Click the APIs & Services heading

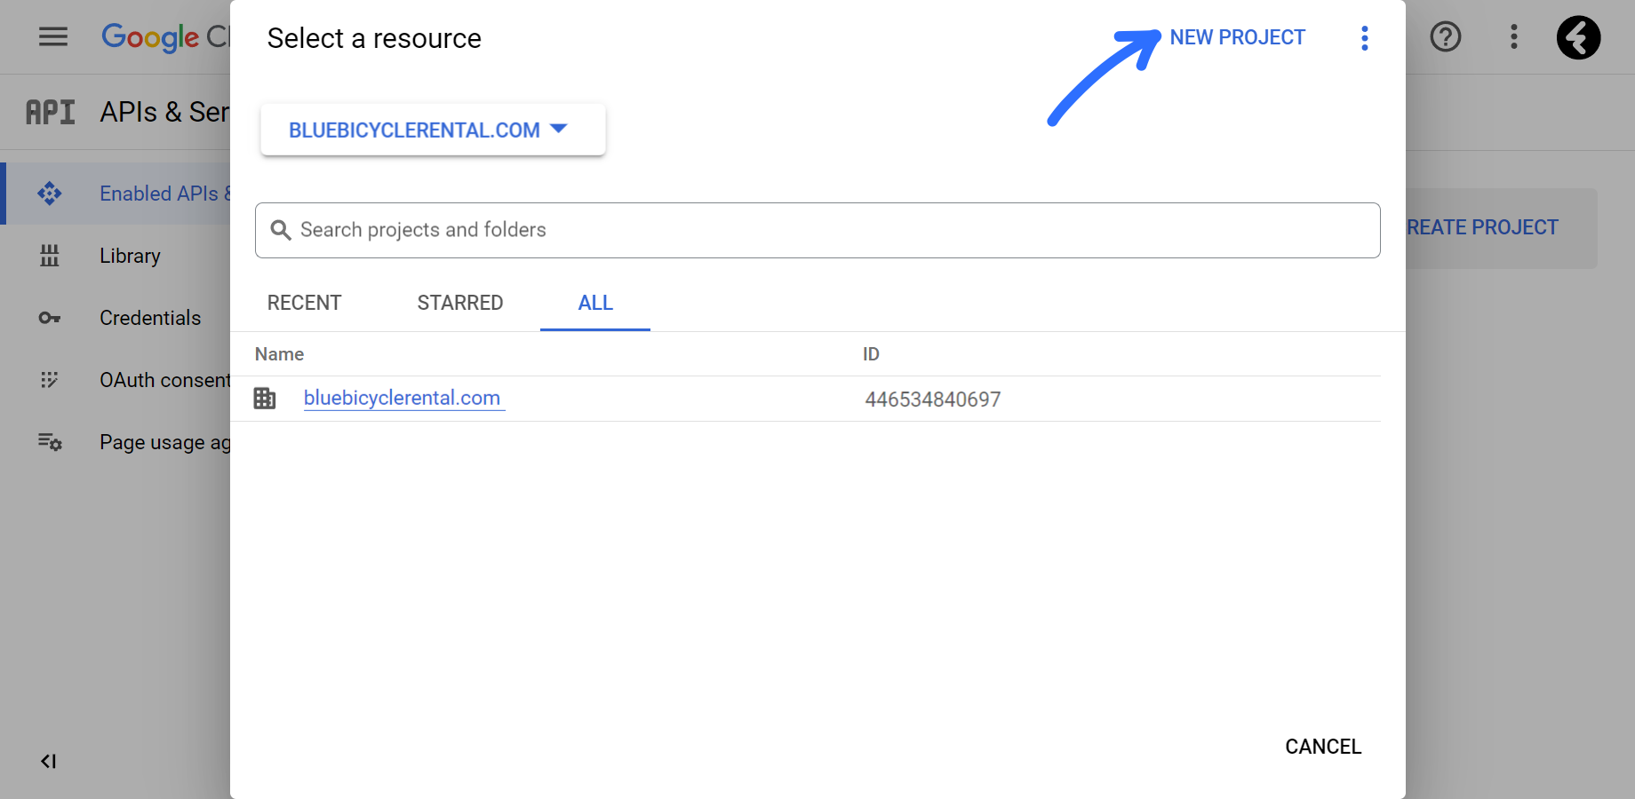pyautogui.click(x=164, y=113)
